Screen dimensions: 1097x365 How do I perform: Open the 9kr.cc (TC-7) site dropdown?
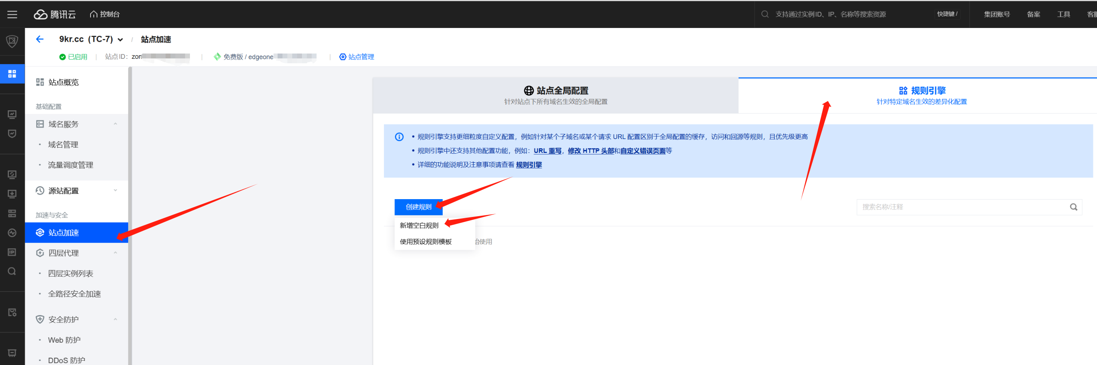(91, 39)
